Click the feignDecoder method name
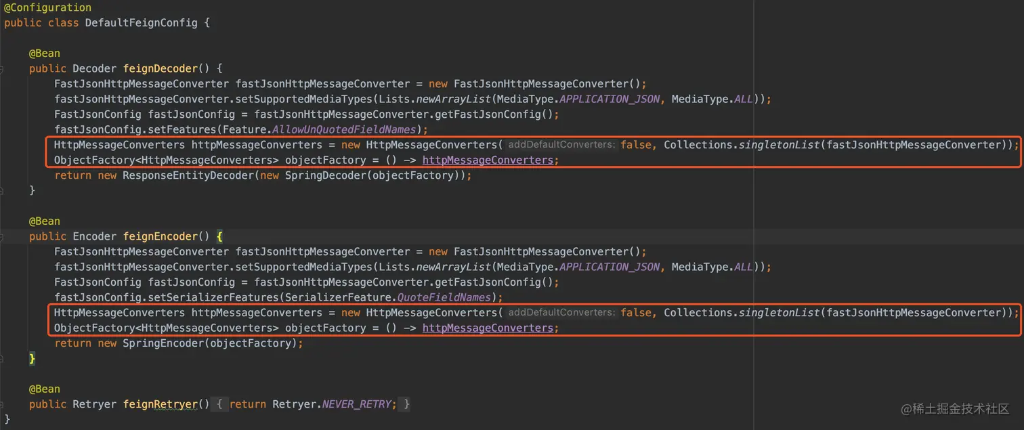 [x=160, y=68]
